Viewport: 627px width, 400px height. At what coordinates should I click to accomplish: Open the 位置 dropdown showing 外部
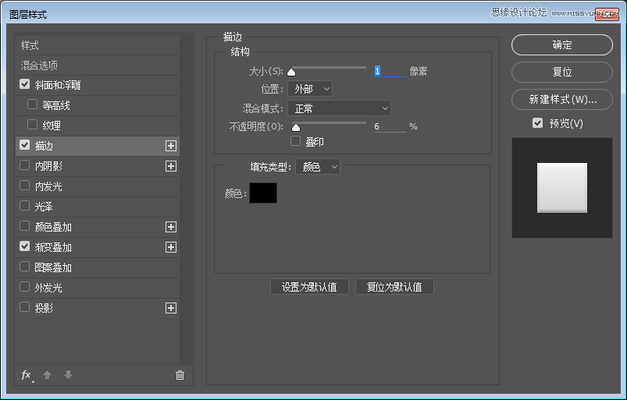310,89
